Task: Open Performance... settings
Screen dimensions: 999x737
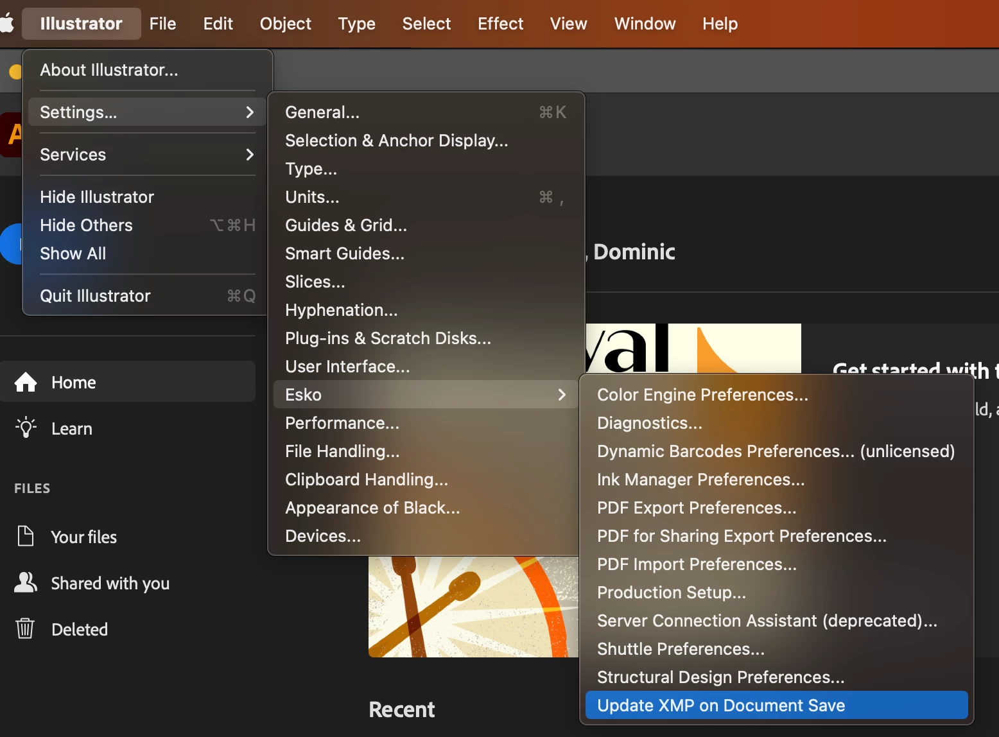Action: pyautogui.click(x=426, y=423)
